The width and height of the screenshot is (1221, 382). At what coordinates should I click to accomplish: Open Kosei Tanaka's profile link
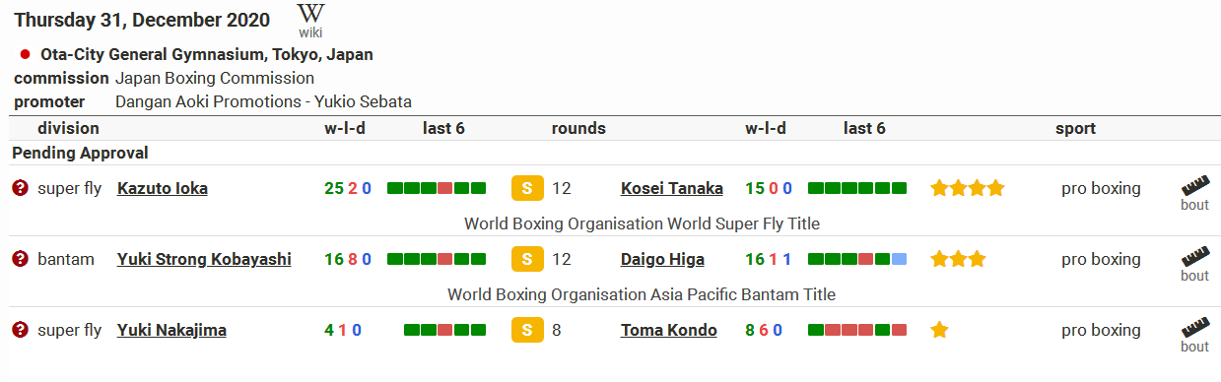pyautogui.click(x=672, y=188)
